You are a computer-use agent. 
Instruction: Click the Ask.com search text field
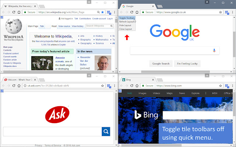(x=52, y=132)
